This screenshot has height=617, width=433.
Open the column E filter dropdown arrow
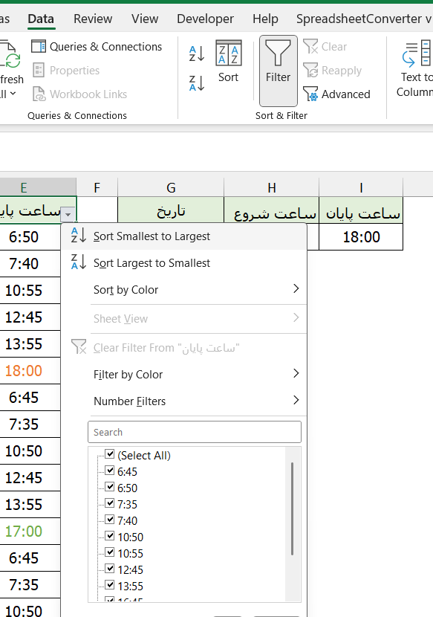[68, 214]
